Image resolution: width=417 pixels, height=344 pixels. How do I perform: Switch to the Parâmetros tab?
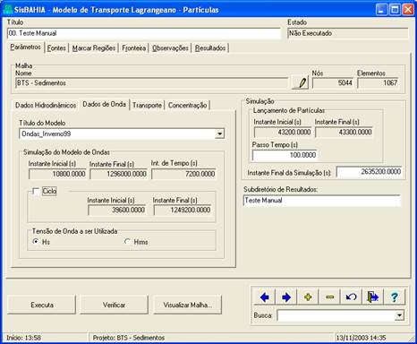[25, 47]
